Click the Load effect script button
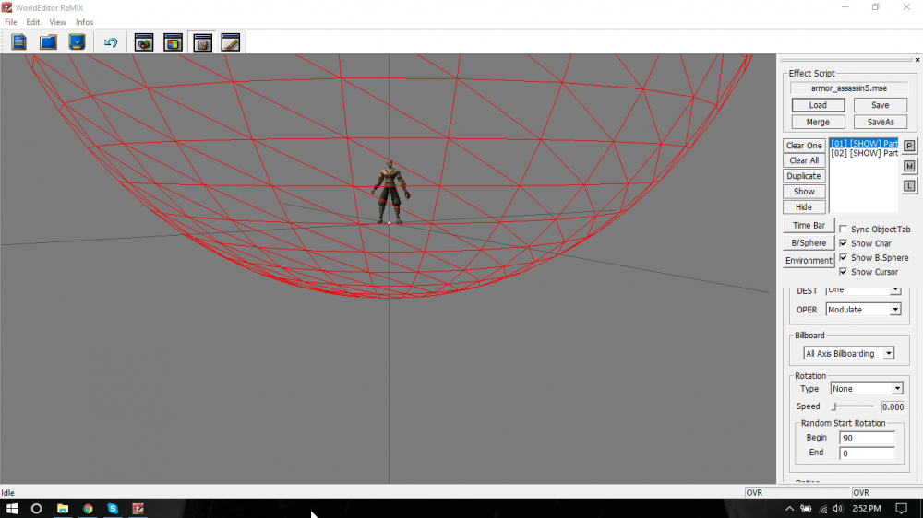 (x=818, y=105)
